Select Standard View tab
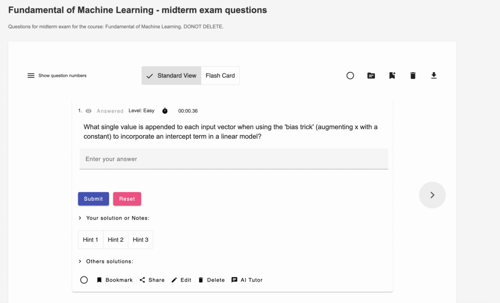 pyautogui.click(x=172, y=76)
